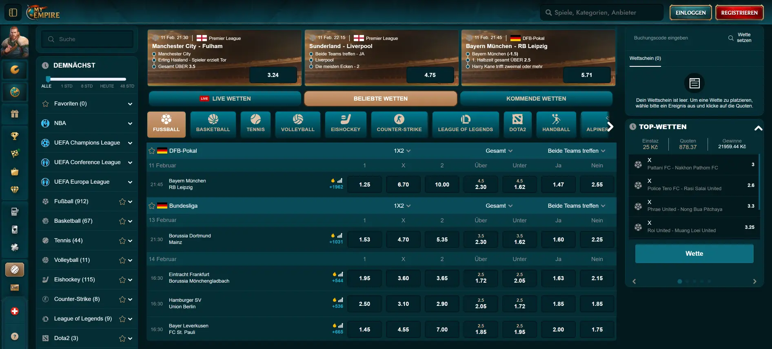Open the orange C casino icon

coord(15,70)
